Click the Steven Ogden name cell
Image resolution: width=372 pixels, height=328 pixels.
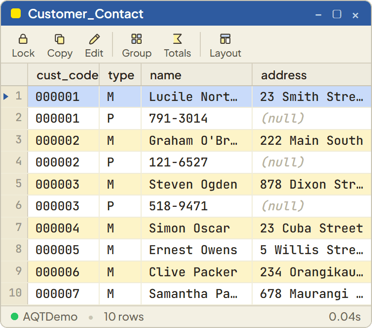tap(197, 184)
